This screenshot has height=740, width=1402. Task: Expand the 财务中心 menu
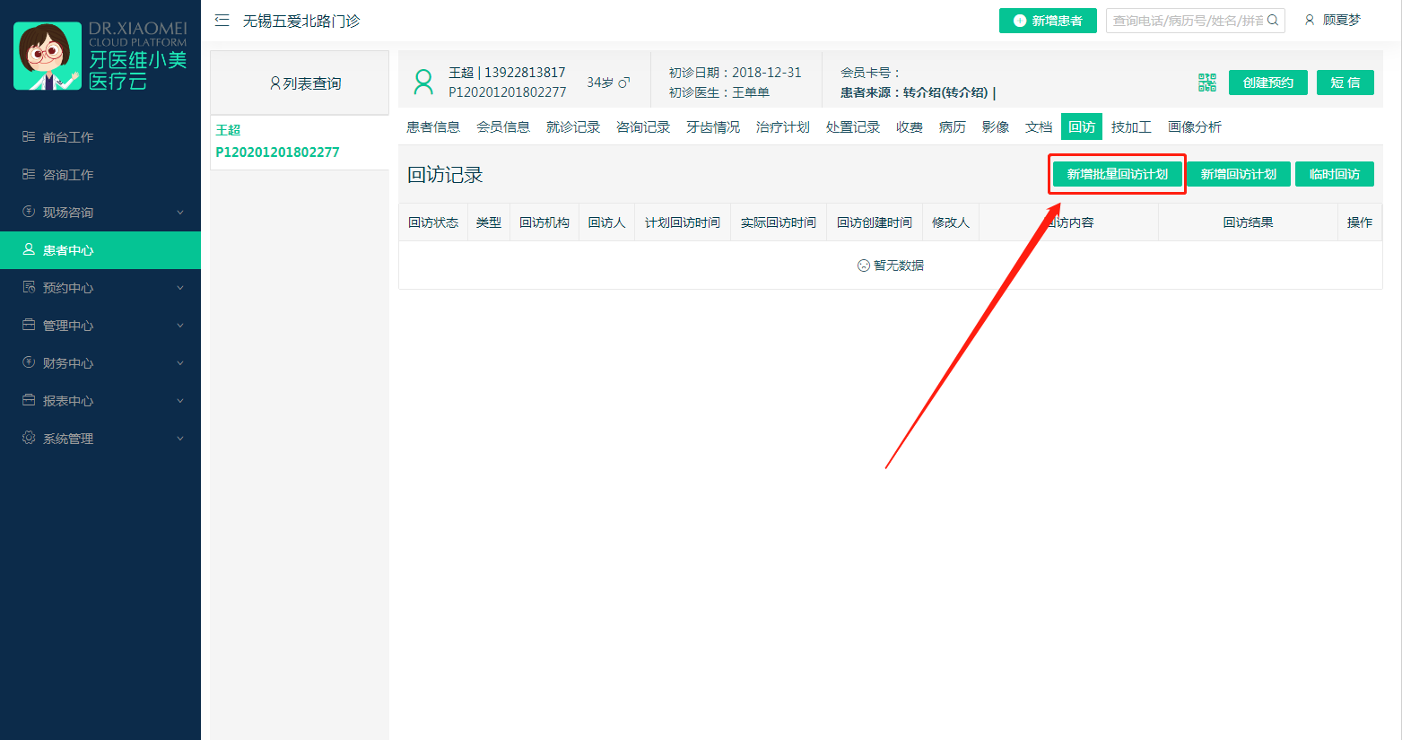[x=100, y=363]
